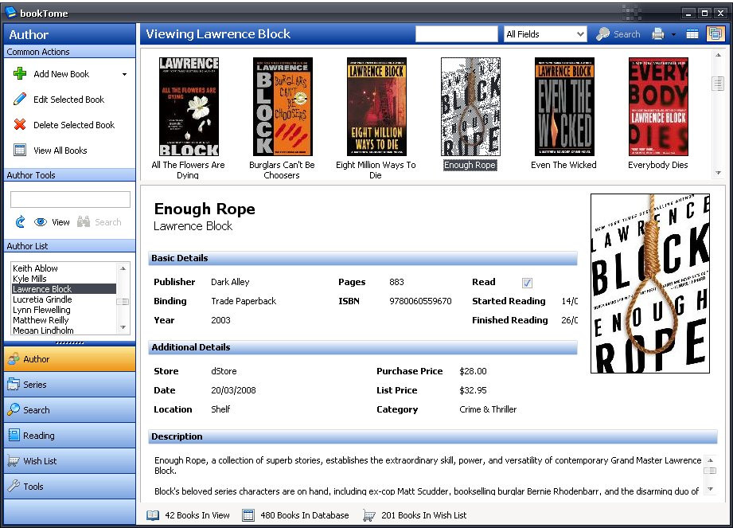This screenshot has height=528, width=733.
Task: Focus the Author Tools text field
Action: point(70,199)
